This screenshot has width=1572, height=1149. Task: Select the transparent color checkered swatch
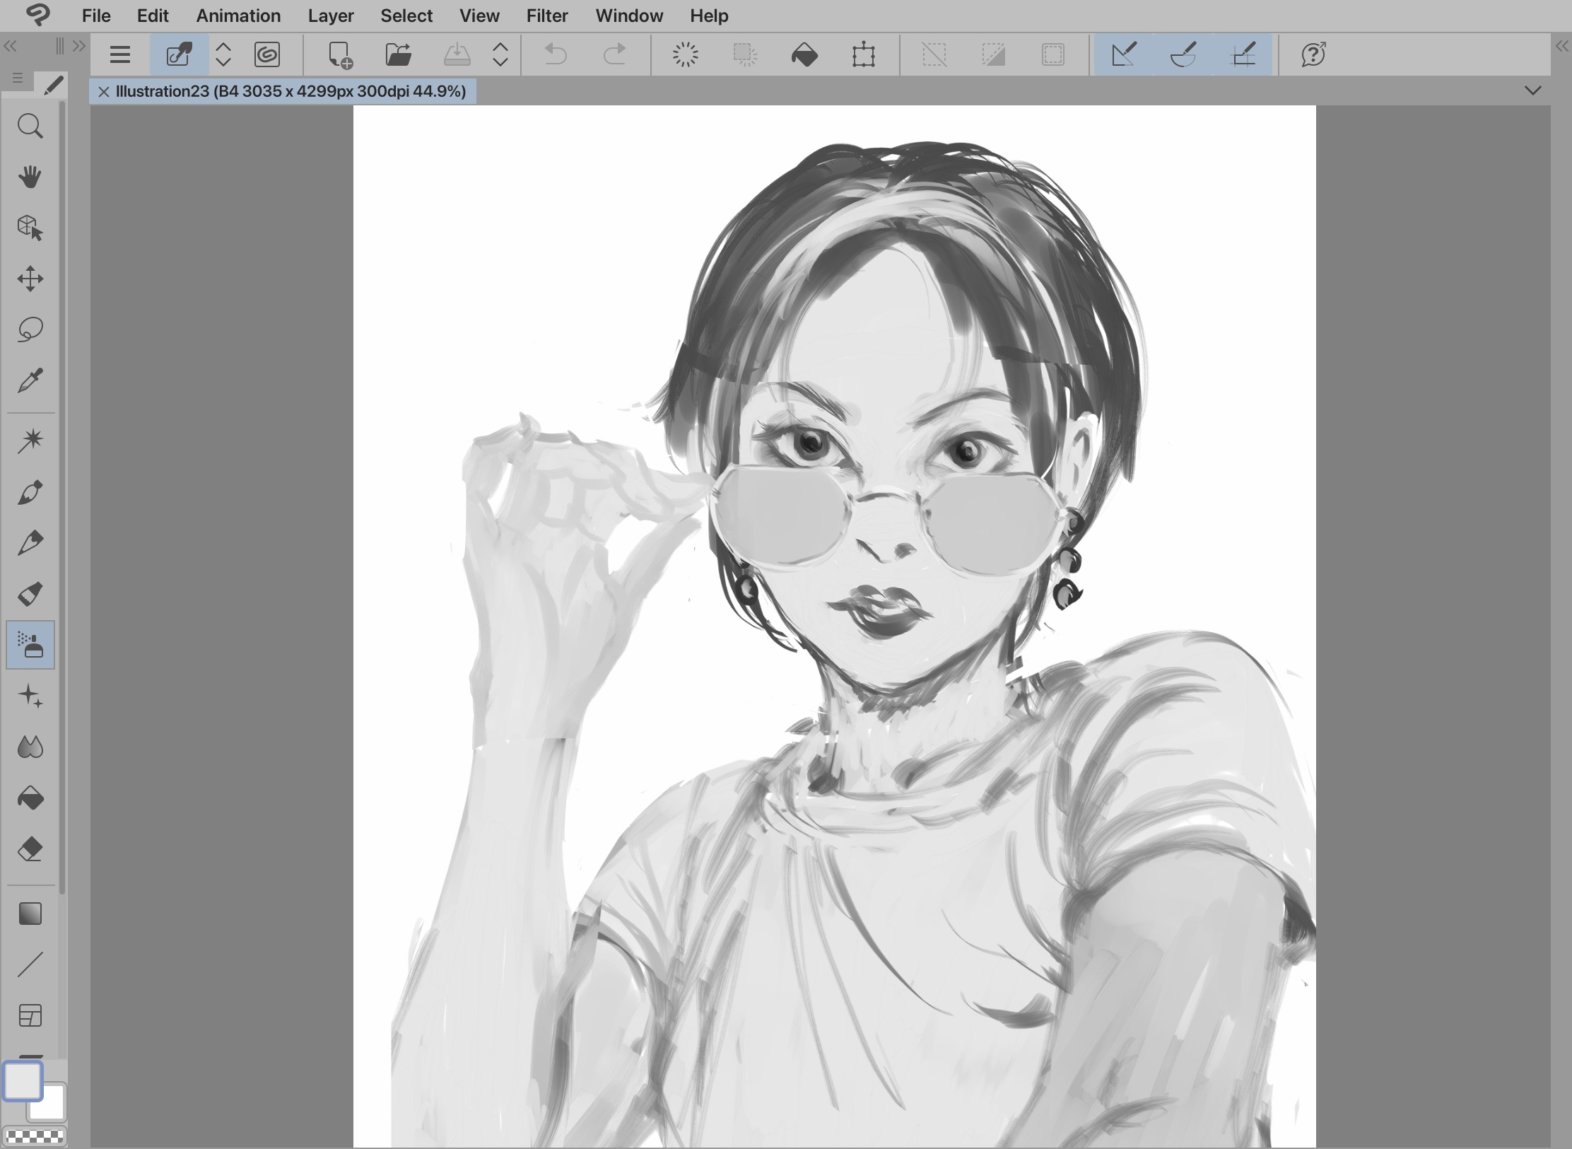click(35, 1136)
